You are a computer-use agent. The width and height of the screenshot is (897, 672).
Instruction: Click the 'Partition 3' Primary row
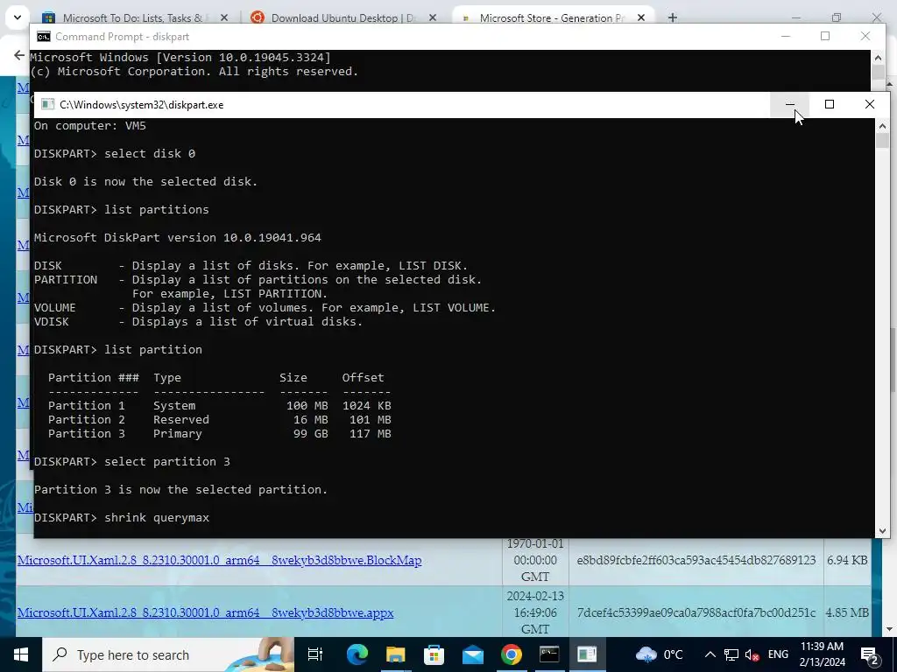coord(220,434)
